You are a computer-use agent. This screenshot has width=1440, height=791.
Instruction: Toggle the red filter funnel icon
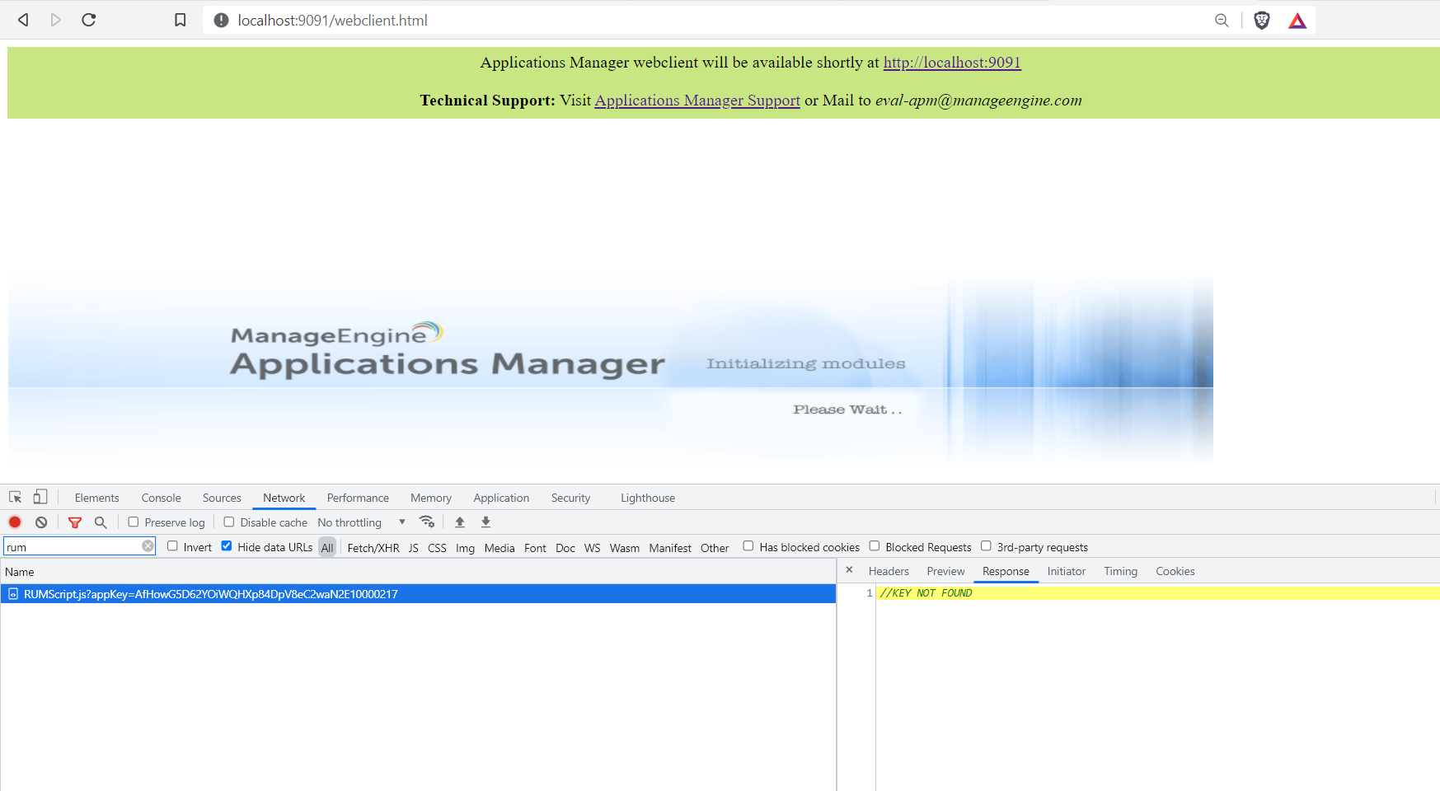coord(75,522)
